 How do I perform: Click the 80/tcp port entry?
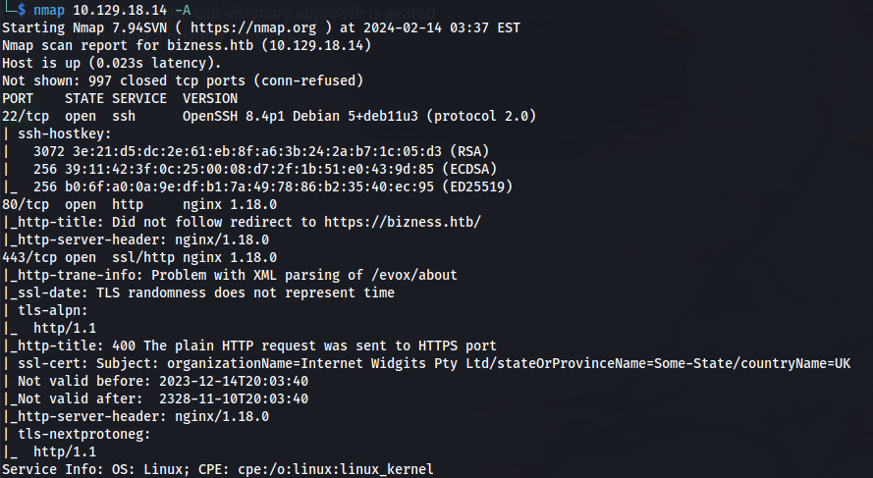click(x=26, y=205)
